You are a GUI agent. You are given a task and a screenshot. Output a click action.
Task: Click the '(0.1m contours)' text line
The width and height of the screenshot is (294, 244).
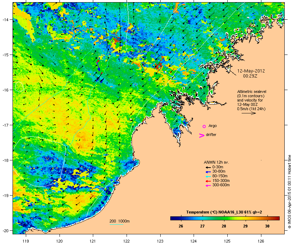tap(251, 96)
